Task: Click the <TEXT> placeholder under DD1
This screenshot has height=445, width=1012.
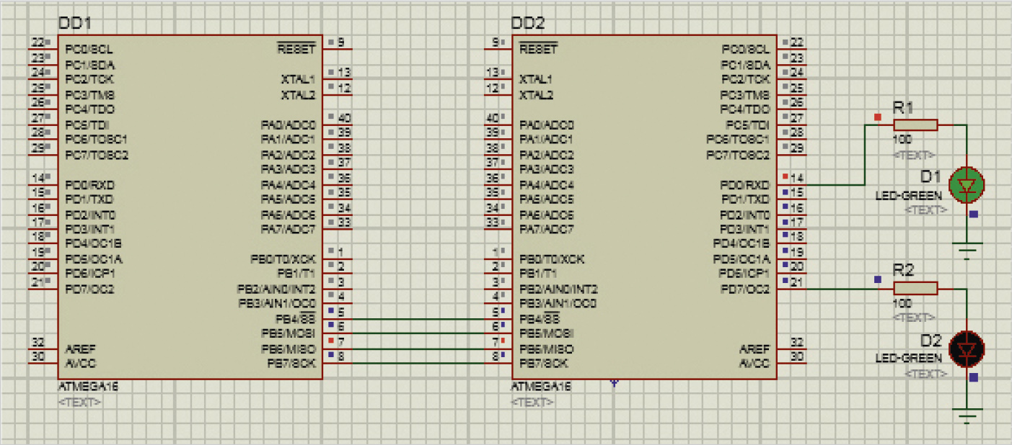Action: pos(79,402)
